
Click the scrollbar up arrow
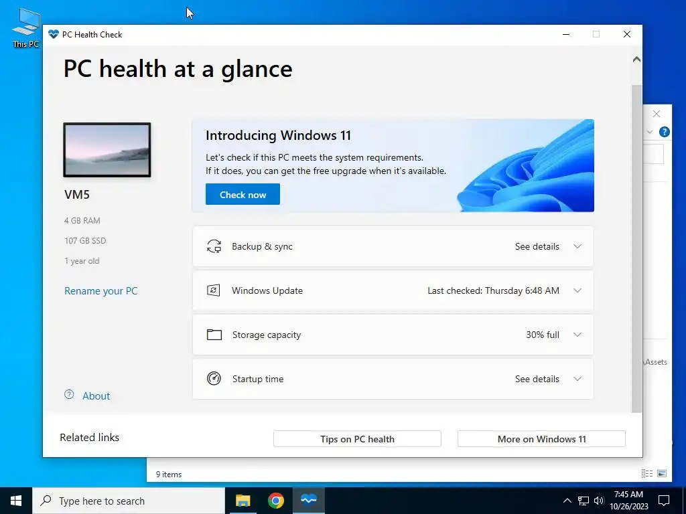tap(636, 60)
